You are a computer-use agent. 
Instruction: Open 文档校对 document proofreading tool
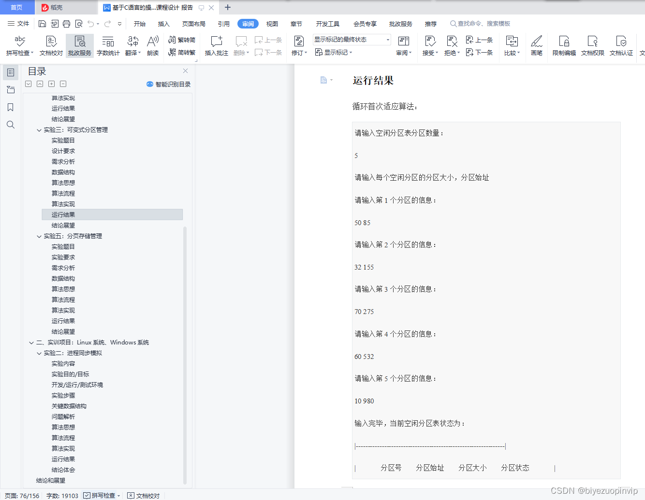[x=51, y=46]
